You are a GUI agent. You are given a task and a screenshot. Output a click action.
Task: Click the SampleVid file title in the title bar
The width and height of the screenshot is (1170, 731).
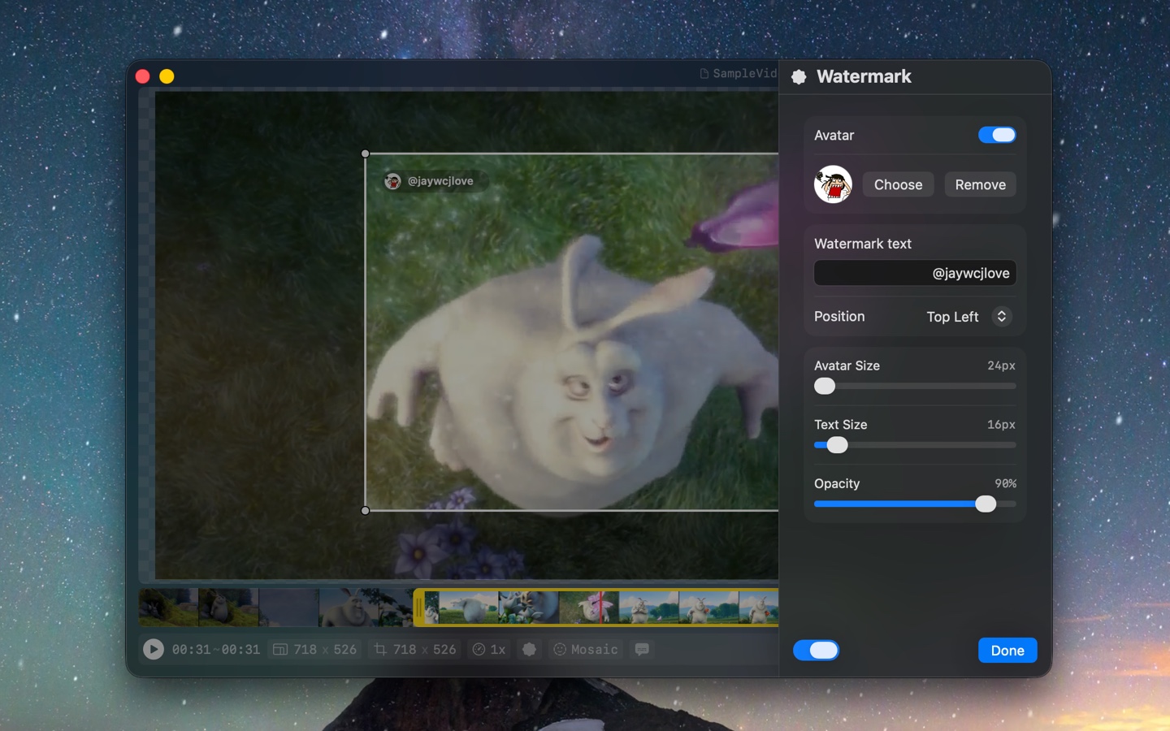(738, 73)
